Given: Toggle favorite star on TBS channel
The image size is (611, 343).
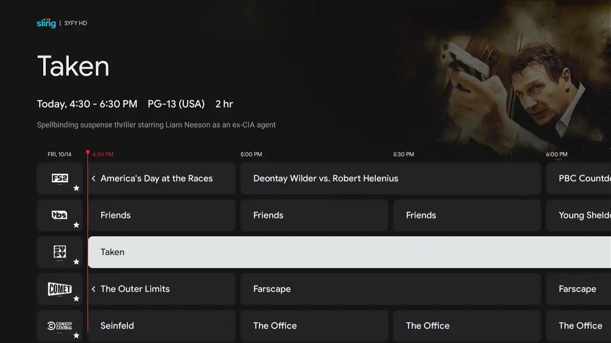Looking at the screenshot, I should pos(76,225).
